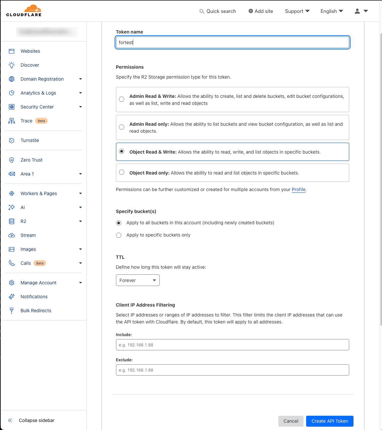
Task: Open Turnstile sidebar item
Action: (x=30, y=140)
